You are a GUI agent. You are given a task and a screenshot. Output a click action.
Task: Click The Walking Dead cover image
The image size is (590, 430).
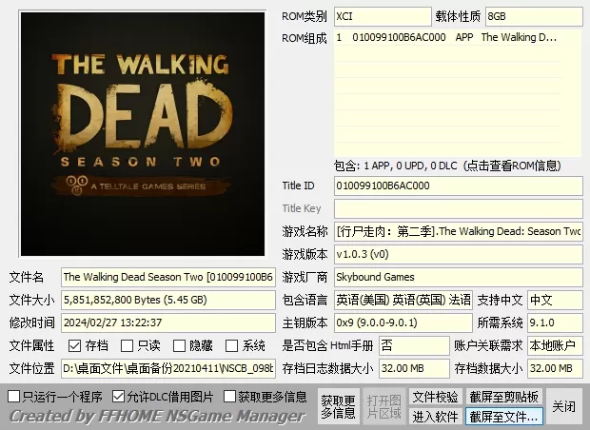pyautogui.click(x=142, y=133)
